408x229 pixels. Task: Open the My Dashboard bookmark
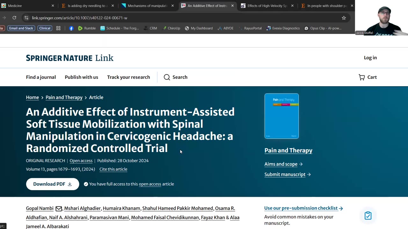click(199, 28)
